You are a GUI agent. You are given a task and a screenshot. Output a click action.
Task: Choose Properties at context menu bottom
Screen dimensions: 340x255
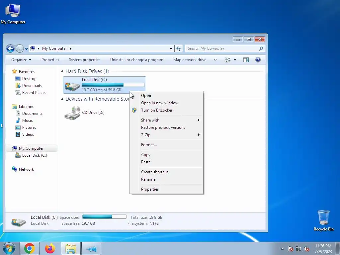[166, 189]
